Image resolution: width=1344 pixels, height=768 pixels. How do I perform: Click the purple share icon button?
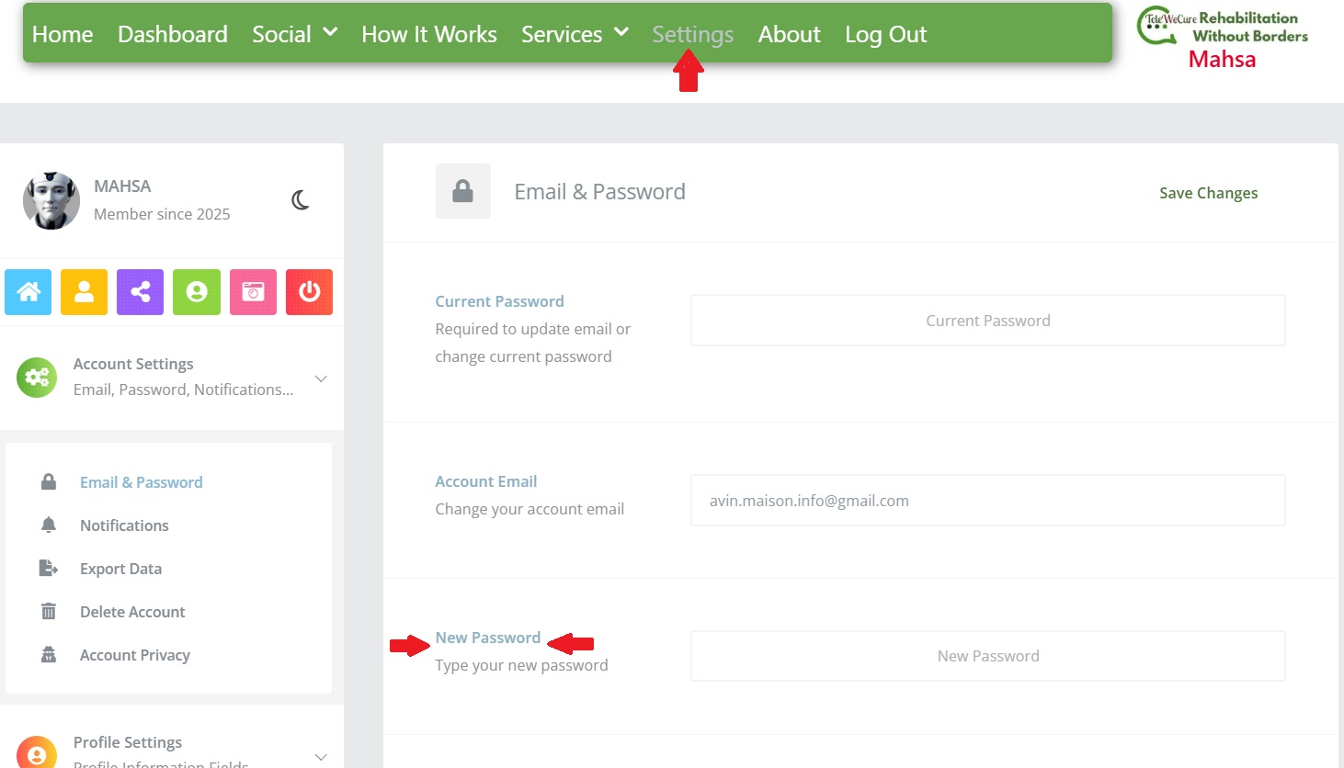(141, 292)
